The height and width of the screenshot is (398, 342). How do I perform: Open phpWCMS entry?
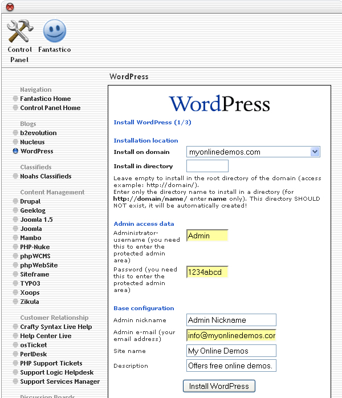[35, 256]
